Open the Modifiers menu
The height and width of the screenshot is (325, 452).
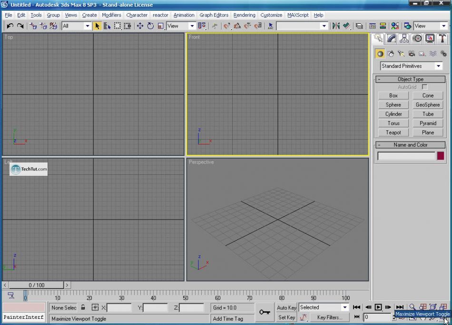coord(111,15)
